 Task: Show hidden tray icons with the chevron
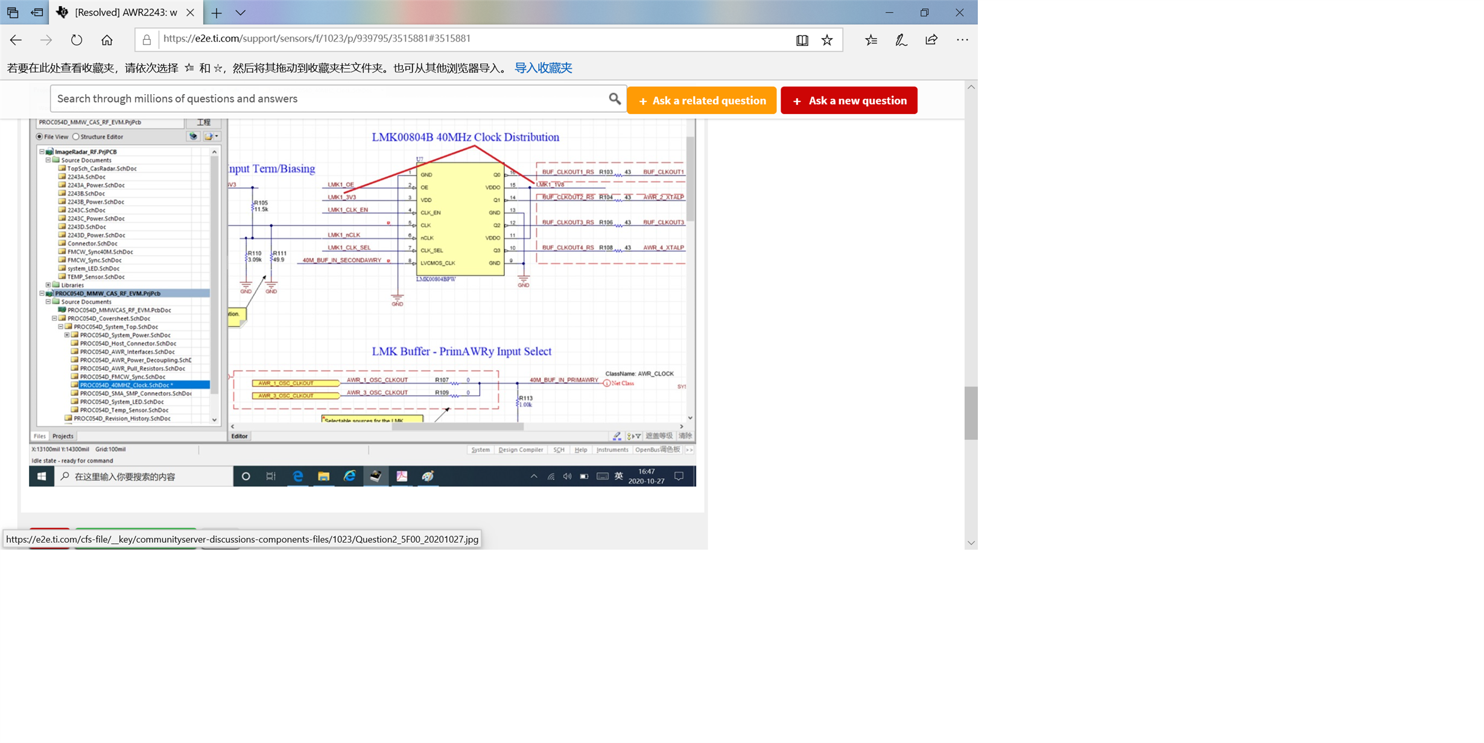[x=534, y=476]
